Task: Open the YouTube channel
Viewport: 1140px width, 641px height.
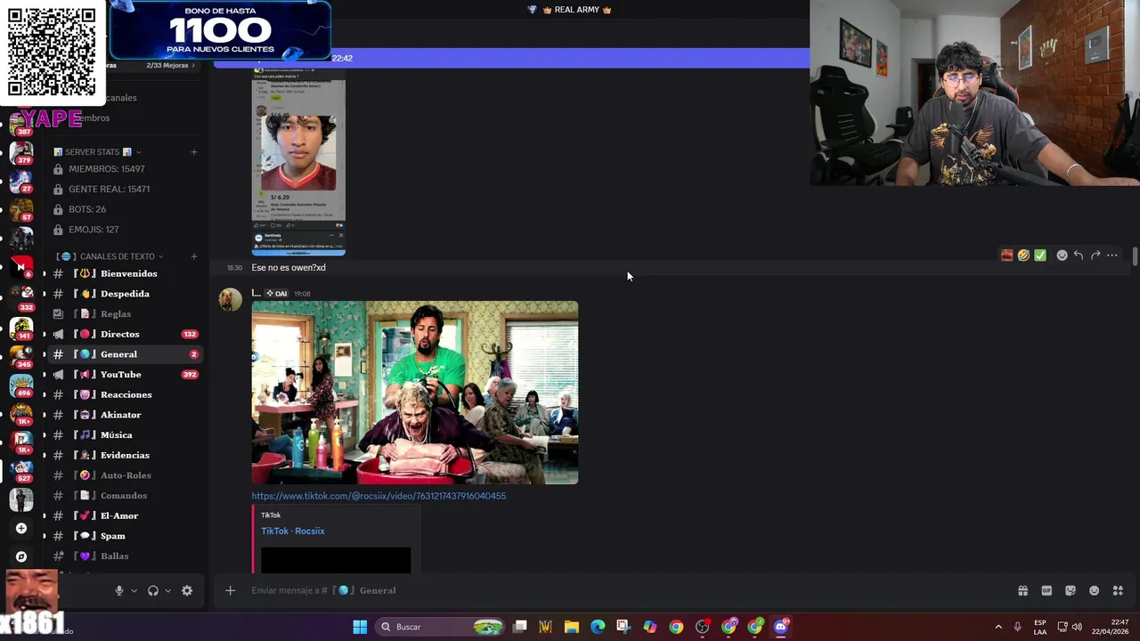Action: point(125,375)
